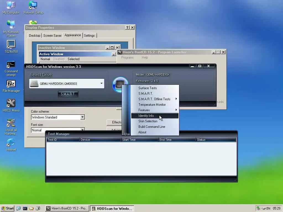
Task: Open command prompt from quick launch bar
Action: coord(25,208)
